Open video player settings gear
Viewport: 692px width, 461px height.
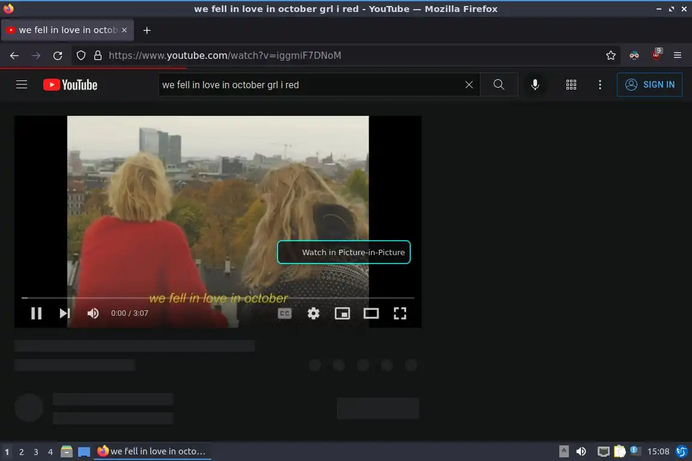(314, 313)
